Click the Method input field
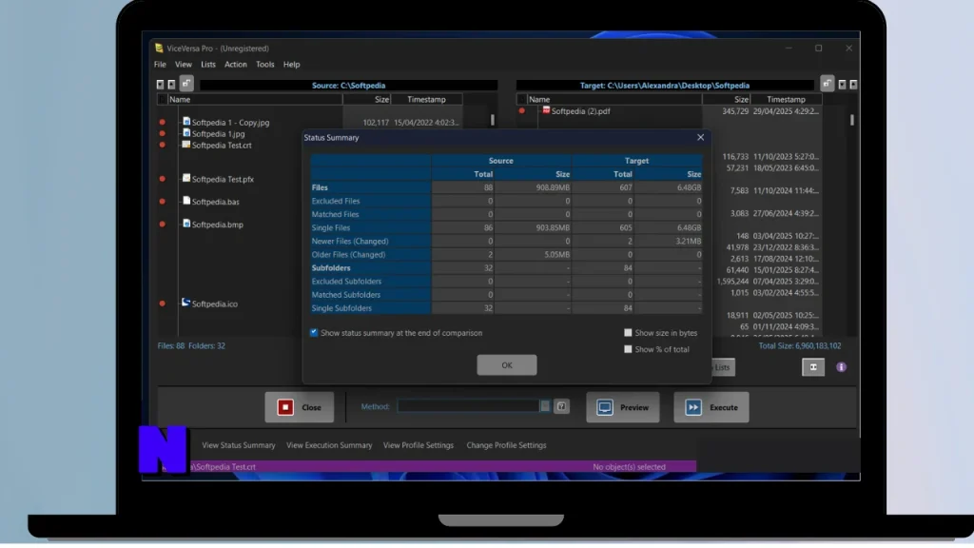 coord(468,406)
